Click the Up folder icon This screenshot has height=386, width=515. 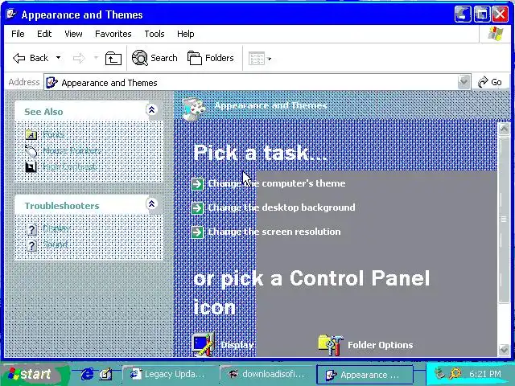113,59
